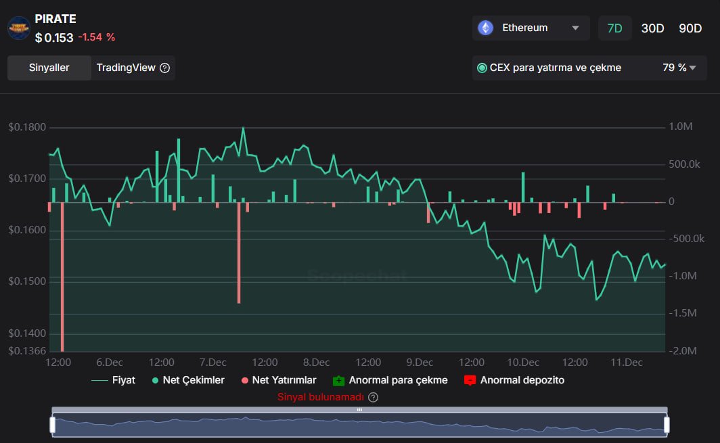Click the tall red bar after 7.Dec
Viewport: 720px width, 443px height.
(239, 252)
